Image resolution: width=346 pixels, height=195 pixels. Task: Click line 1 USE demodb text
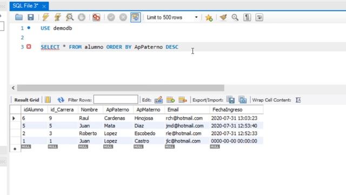56,28
